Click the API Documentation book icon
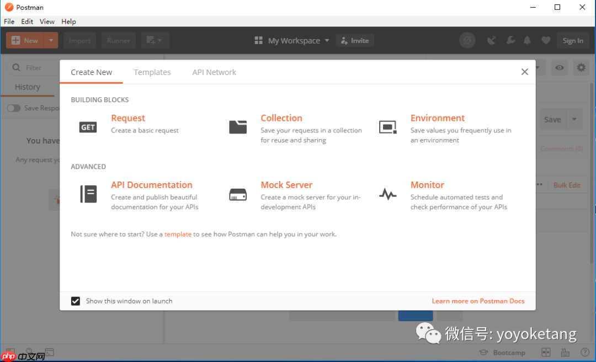 (88, 194)
